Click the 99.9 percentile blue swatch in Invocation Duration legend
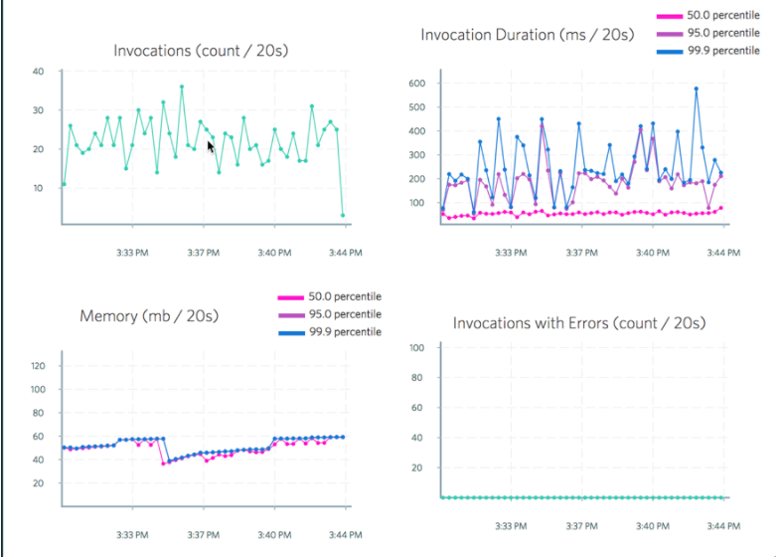 tap(670, 51)
